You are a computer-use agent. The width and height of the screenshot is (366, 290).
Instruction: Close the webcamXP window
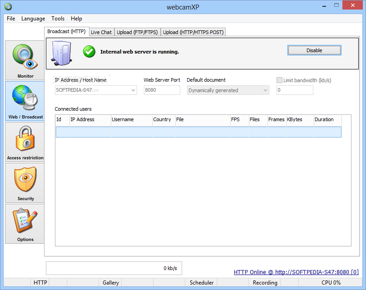(352, 5)
